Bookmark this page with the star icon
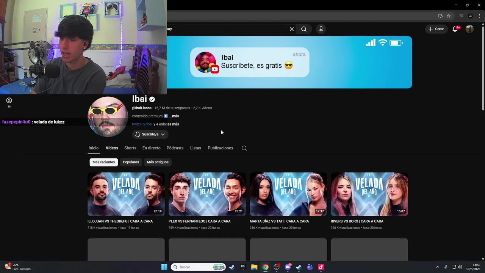The height and width of the screenshot is (273, 485). tap(449, 16)
